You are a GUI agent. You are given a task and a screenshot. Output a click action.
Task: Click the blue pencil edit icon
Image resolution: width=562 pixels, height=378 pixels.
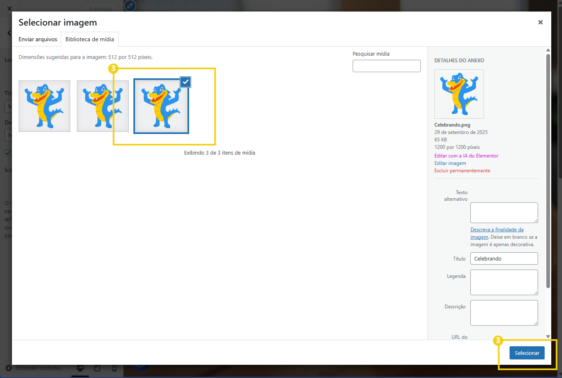tap(130, 6)
